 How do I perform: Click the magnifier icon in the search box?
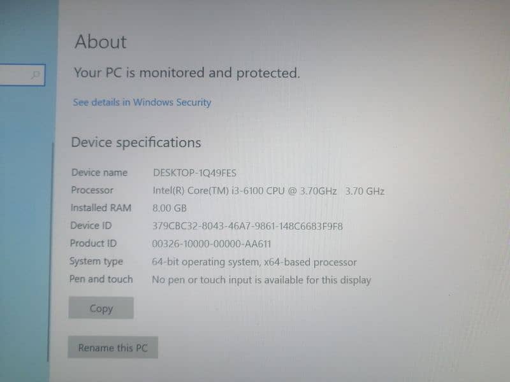[36, 75]
